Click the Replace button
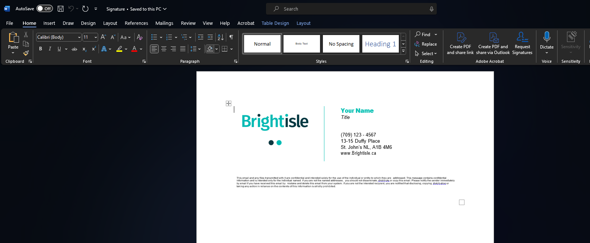The height and width of the screenshot is (243, 590). pos(426,44)
